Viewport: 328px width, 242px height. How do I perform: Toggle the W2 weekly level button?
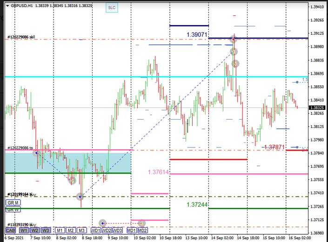pyautogui.click(x=34, y=230)
